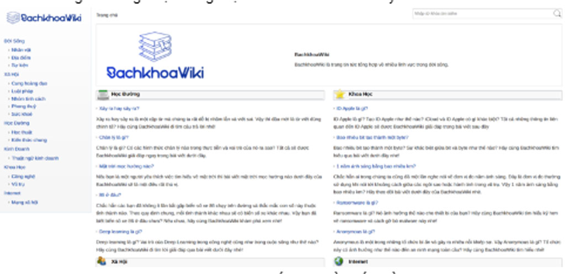Open the '86 ở đâu?' article
The height and width of the screenshot is (274, 565).
pyautogui.click(x=110, y=195)
